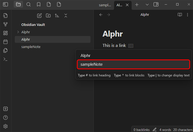Open the bookmarks panel icon
The height and width of the screenshot is (132, 193).
(39, 4)
